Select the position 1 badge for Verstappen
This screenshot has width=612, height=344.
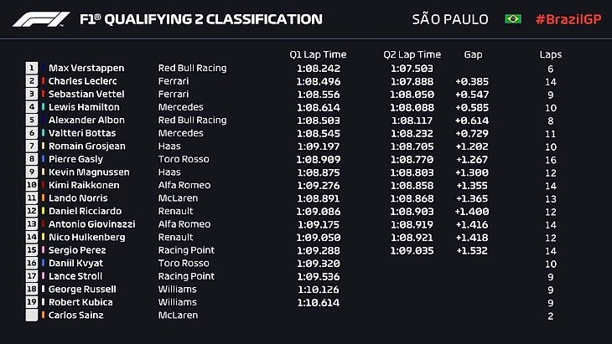32,68
